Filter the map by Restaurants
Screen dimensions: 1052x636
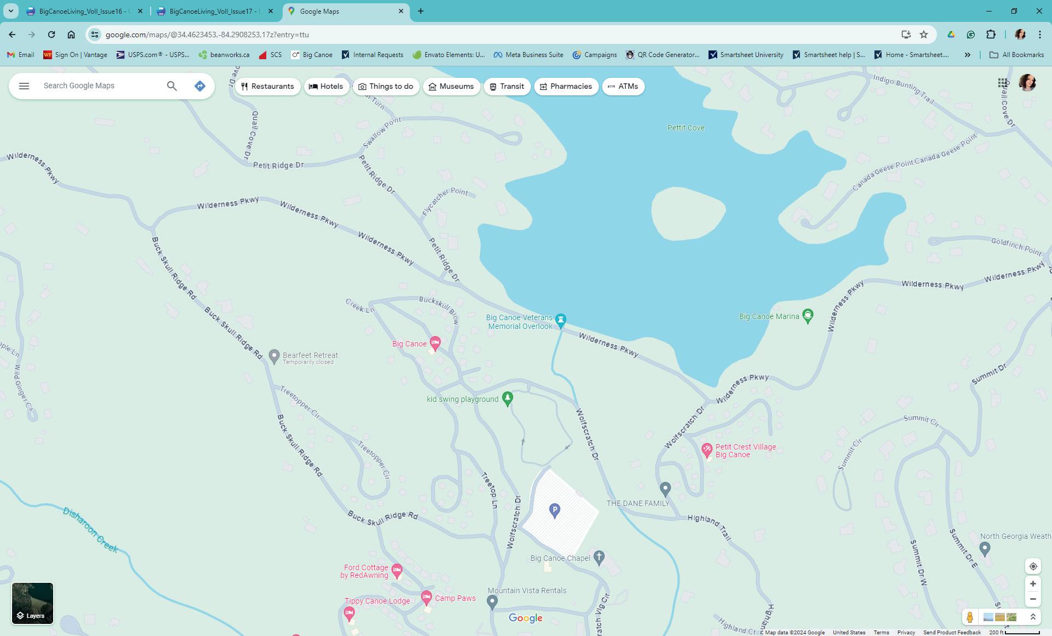click(267, 87)
